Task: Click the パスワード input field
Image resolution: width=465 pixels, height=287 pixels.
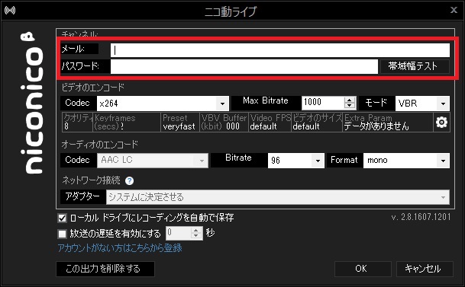Action: tap(244, 66)
